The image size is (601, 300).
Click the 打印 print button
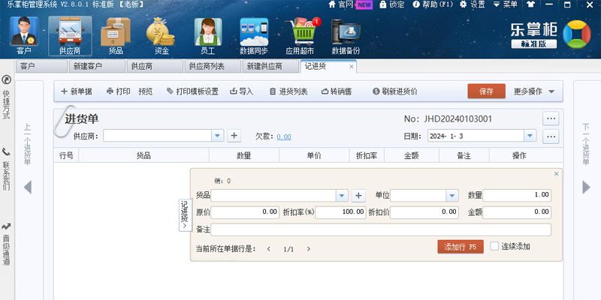pyautogui.click(x=119, y=91)
